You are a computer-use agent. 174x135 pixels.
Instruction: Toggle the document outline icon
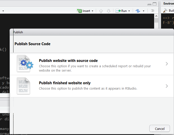153,11
